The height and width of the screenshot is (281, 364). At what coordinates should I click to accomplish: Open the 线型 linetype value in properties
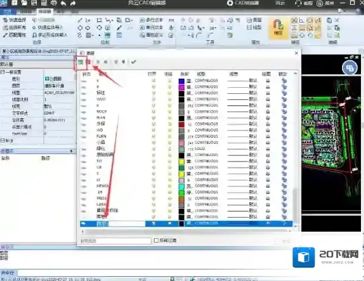(59, 93)
